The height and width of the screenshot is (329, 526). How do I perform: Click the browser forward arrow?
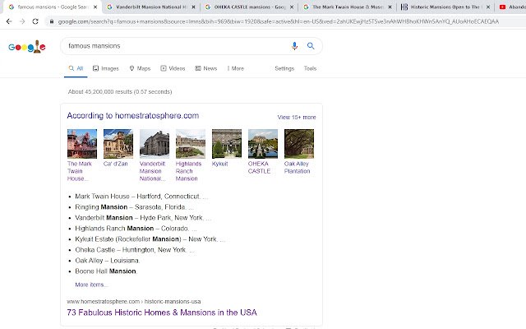(22, 21)
